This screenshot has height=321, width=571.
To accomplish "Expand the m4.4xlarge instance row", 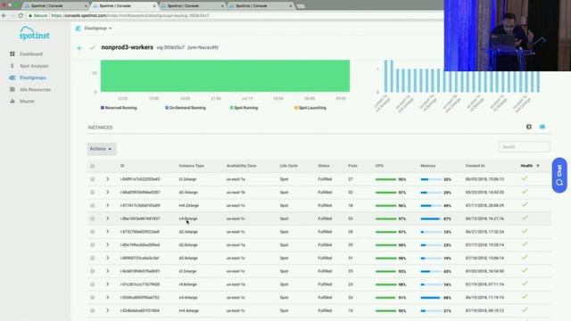I will coord(107,310).
